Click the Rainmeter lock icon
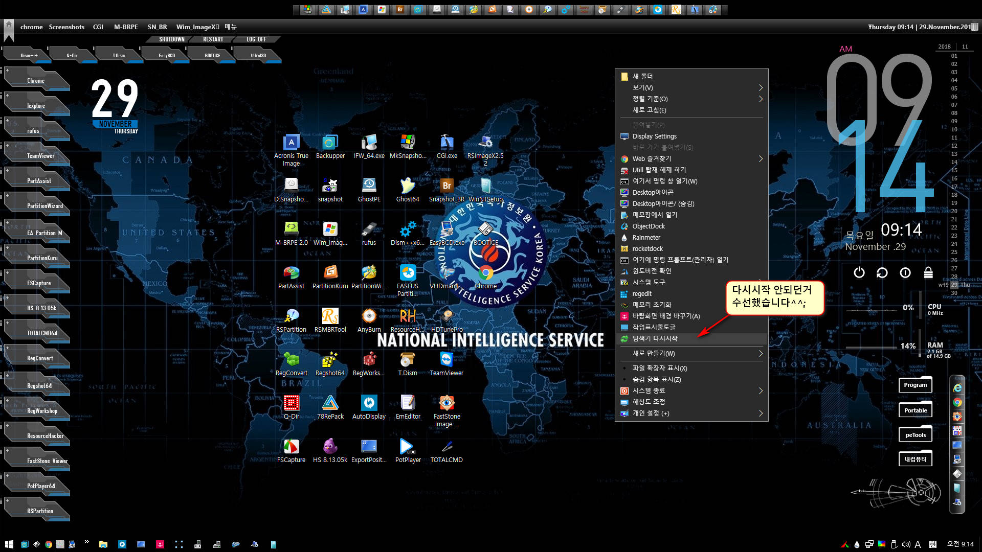This screenshot has height=552, width=982. click(928, 272)
